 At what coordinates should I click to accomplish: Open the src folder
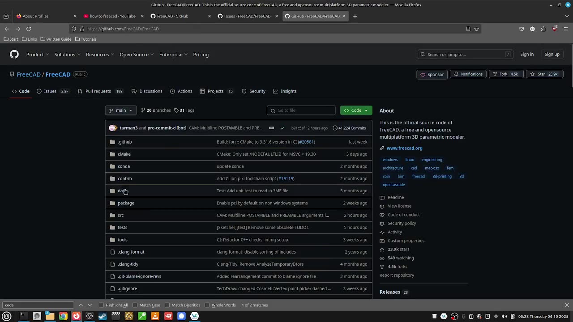120,215
